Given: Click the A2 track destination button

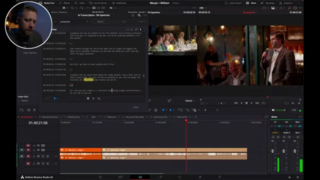Looking at the screenshot, I should coord(28,163).
